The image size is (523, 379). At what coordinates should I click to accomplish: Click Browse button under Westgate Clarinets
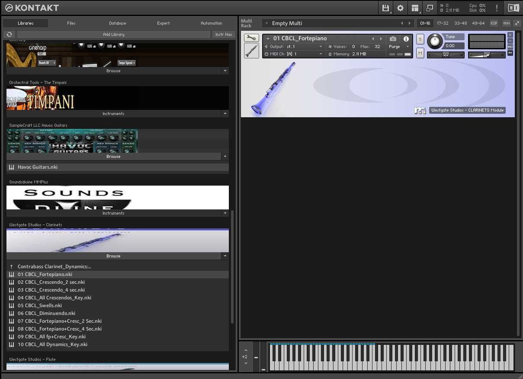coord(113,256)
